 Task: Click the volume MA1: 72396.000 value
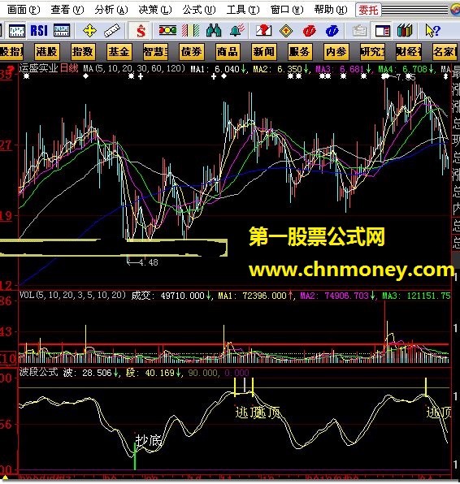(255, 296)
